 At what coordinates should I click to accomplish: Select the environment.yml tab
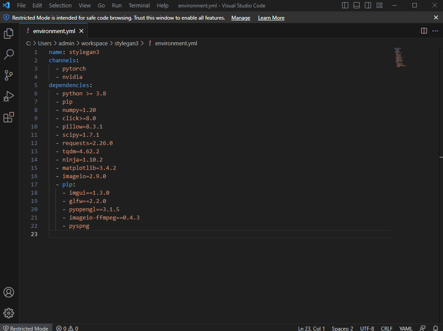pos(53,31)
